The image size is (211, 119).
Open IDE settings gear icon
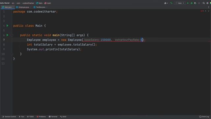click(207, 3)
